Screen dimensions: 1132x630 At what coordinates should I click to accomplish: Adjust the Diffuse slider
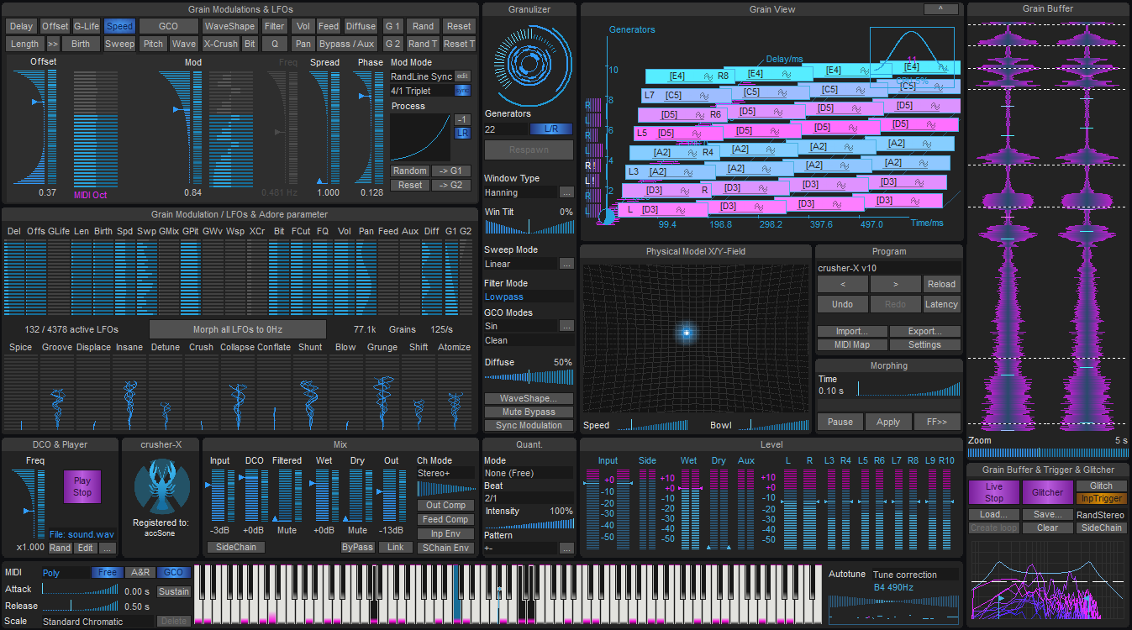(x=529, y=377)
